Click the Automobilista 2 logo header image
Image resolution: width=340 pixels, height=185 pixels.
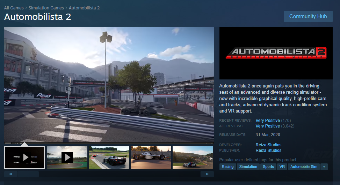[276, 53]
